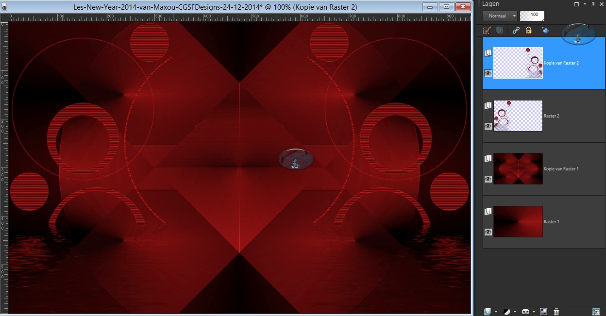Click the 'Raster 1' layer name

pyautogui.click(x=552, y=222)
